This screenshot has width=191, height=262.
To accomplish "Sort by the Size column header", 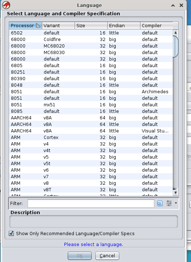I will 91,25.
